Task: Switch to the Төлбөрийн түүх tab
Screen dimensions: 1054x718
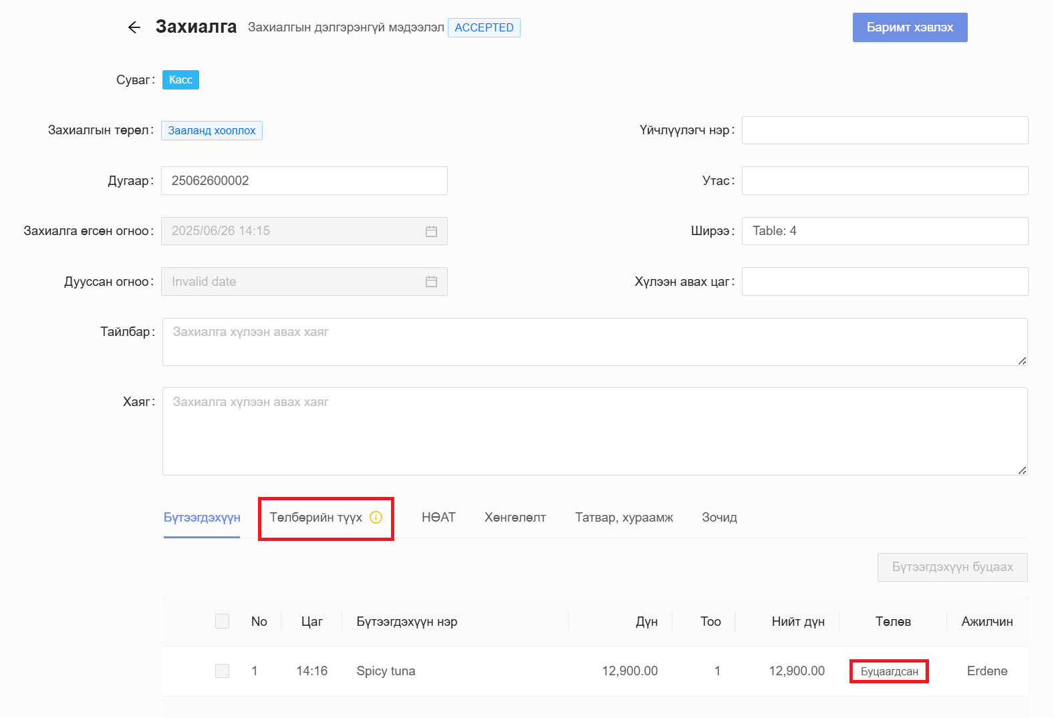Action: [x=315, y=518]
